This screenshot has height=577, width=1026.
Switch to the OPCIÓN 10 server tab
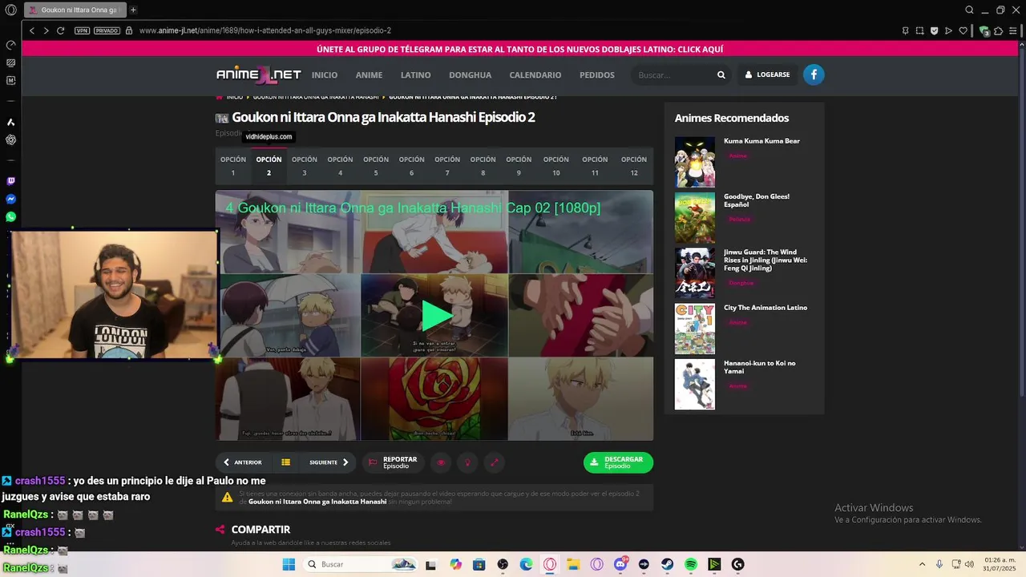tap(555, 166)
